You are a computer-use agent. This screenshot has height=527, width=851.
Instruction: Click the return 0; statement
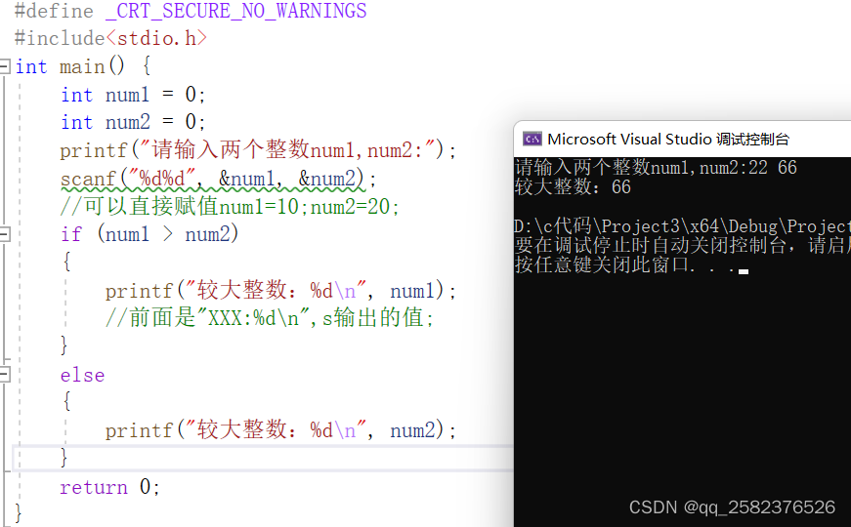tap(110, 487)
